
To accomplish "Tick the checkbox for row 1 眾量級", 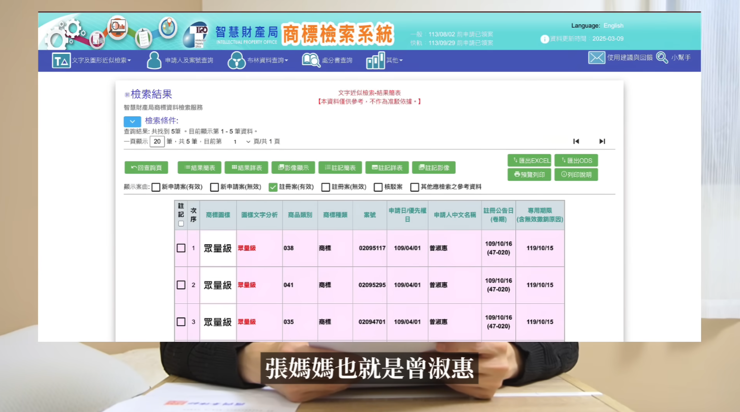I will pyautogui.click(x=181, y=248).
